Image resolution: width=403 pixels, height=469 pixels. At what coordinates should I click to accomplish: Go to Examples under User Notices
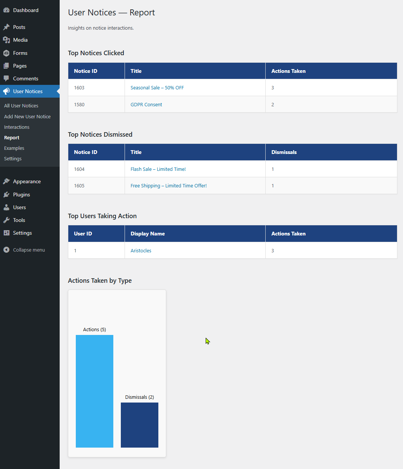(x=14, y=148)
